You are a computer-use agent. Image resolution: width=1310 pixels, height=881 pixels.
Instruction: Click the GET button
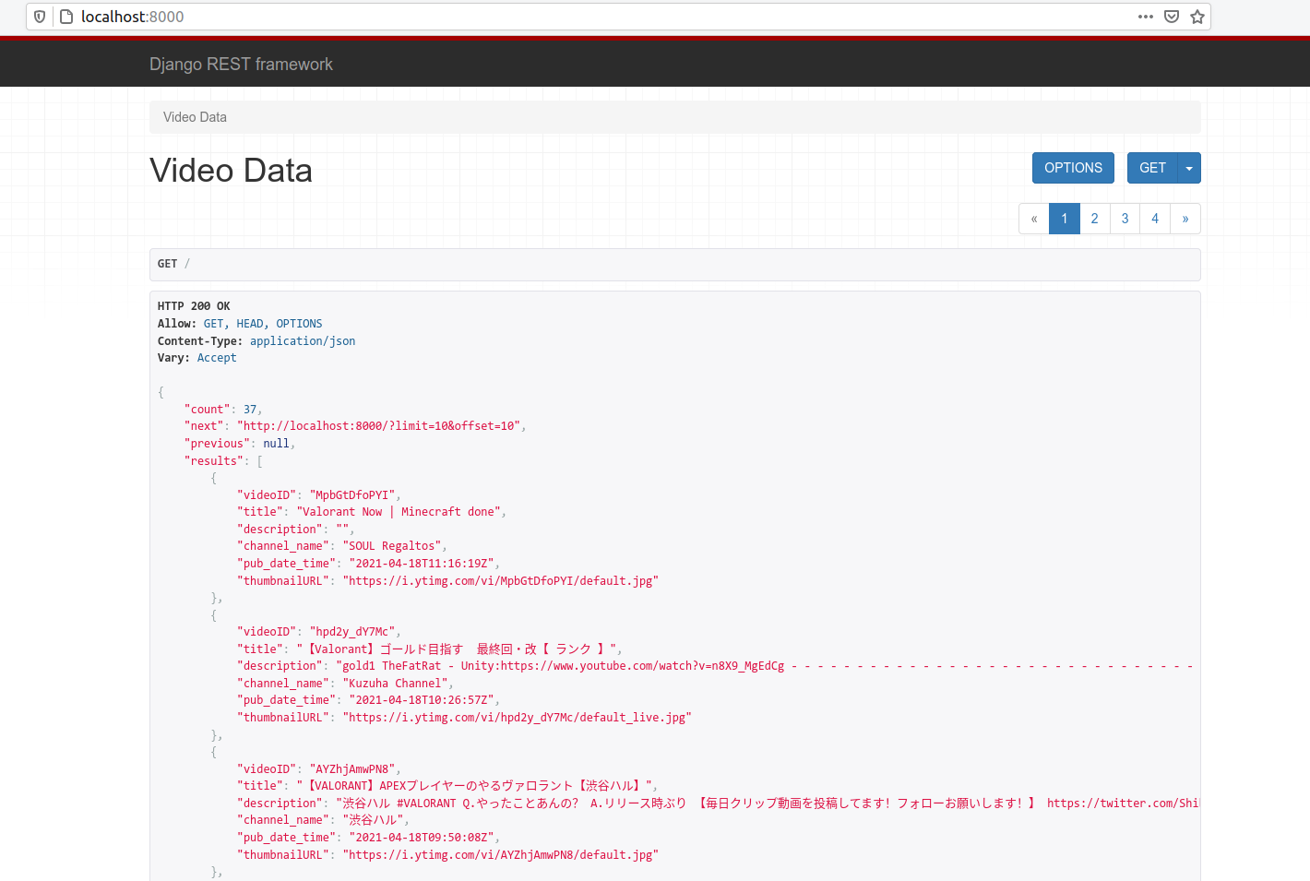point(1152,168)
